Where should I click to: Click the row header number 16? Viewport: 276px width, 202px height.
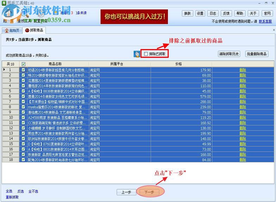(x=11, y=149)
